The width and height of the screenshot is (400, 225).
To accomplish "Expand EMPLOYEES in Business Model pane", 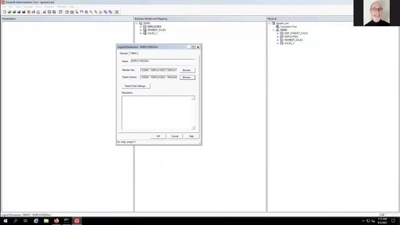I will tap(141, 26).
